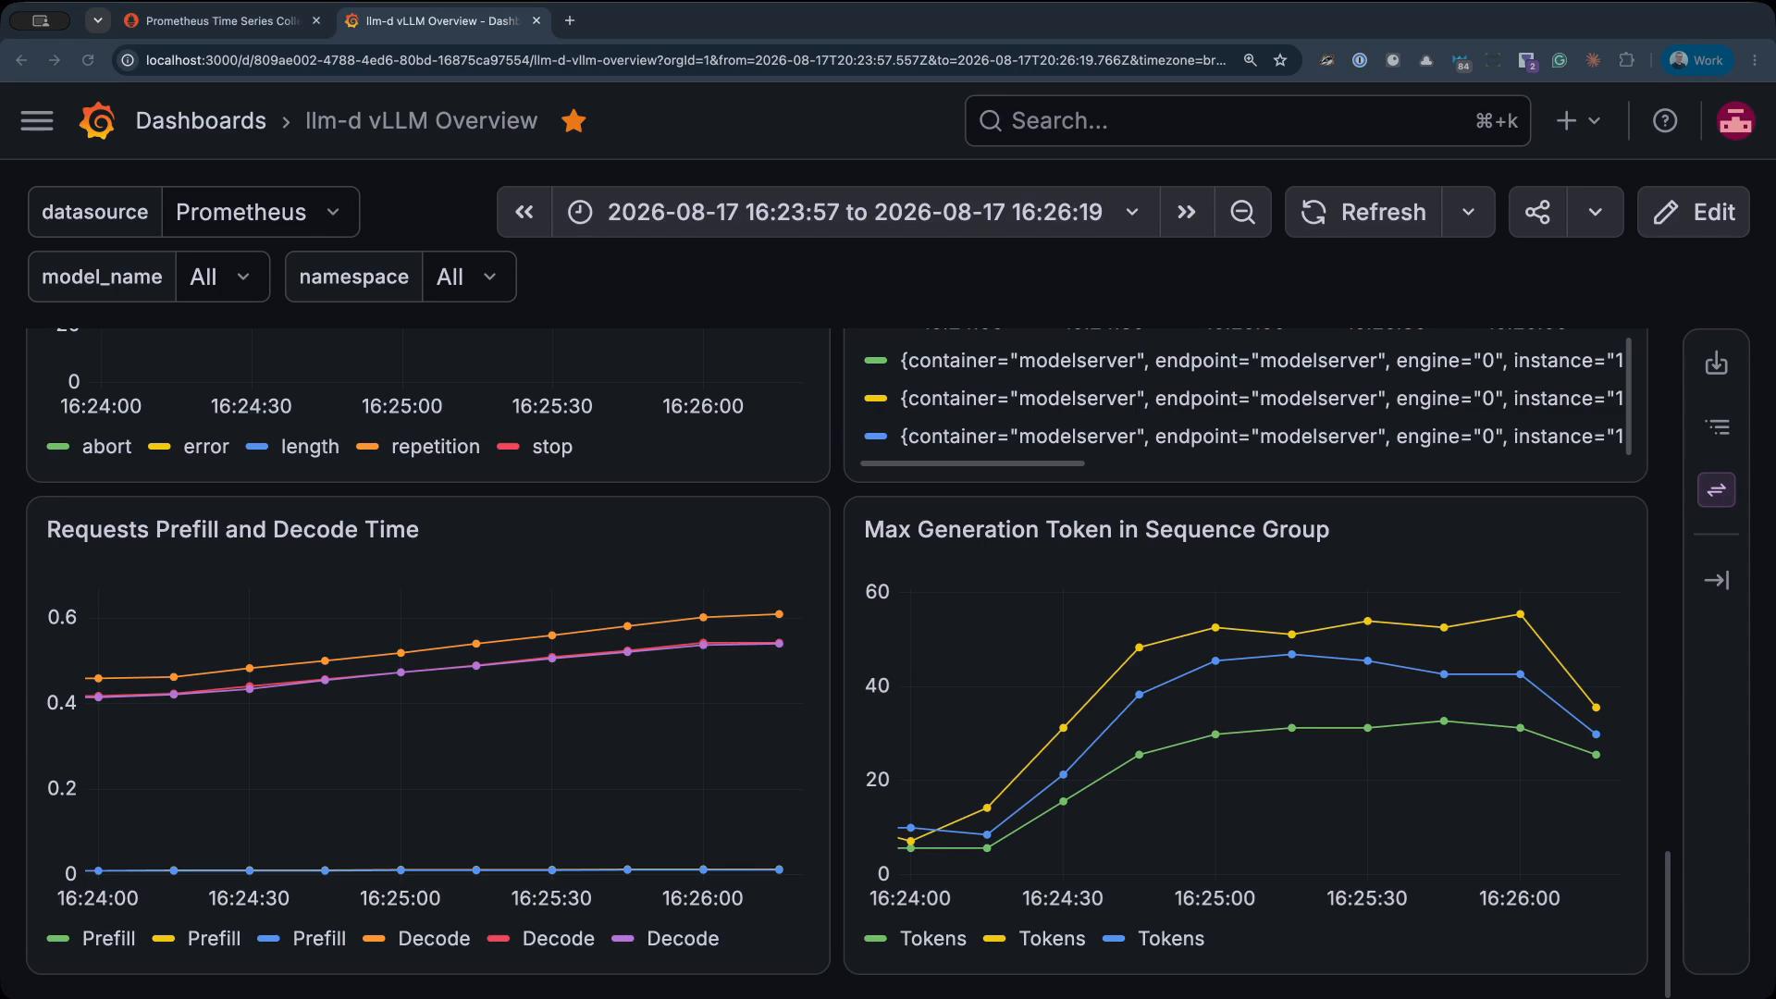Open a new browser tab
This screenshot has width=1776, height=999.
570,20
